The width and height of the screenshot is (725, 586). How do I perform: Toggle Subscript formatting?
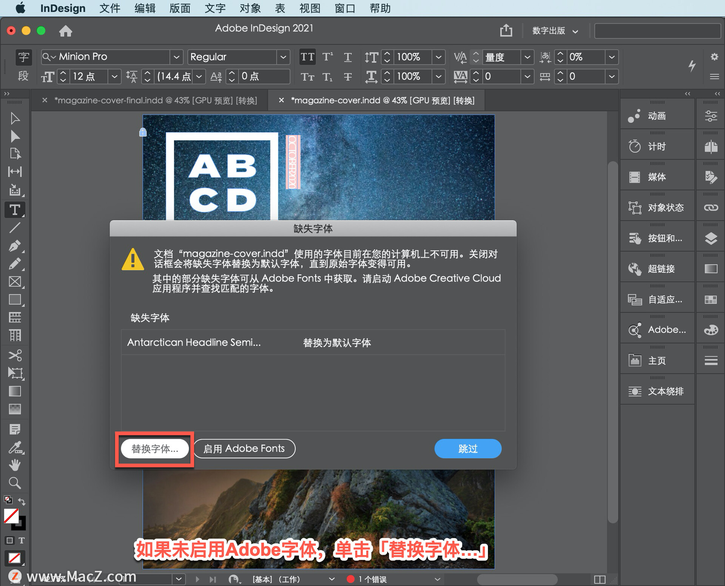pyautogui.click(x=327, y=77)
